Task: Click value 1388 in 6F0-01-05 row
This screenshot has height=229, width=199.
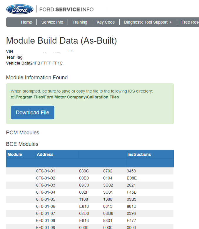Action: coord(108,199)
